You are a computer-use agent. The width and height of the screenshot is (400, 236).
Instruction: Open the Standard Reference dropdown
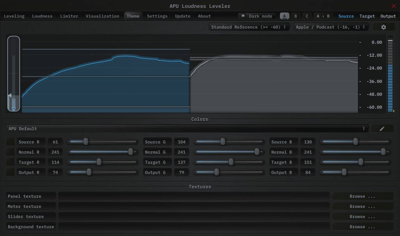tap(249, 27)
